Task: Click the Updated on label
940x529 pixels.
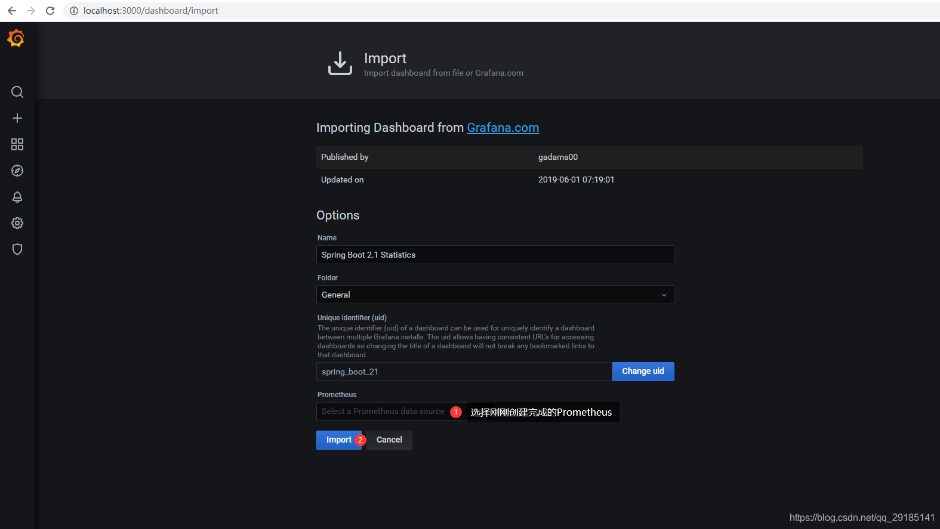Action: coord(342,180)
